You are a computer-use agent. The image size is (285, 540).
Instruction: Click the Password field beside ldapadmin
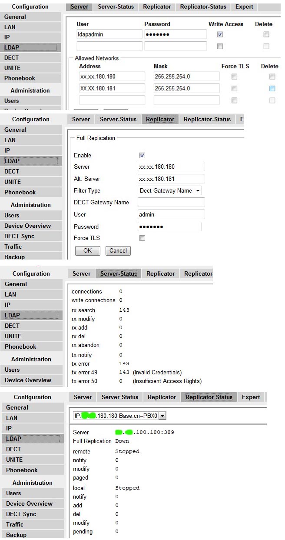point(176,34)
